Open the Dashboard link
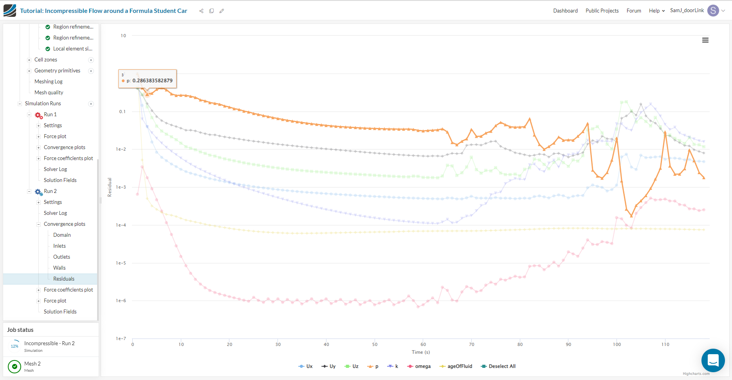Screen dimensions: 732x380 pyautogui.click(x=565, y=11)
